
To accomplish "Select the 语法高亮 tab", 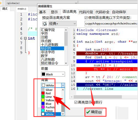I will tap(69, 12).
